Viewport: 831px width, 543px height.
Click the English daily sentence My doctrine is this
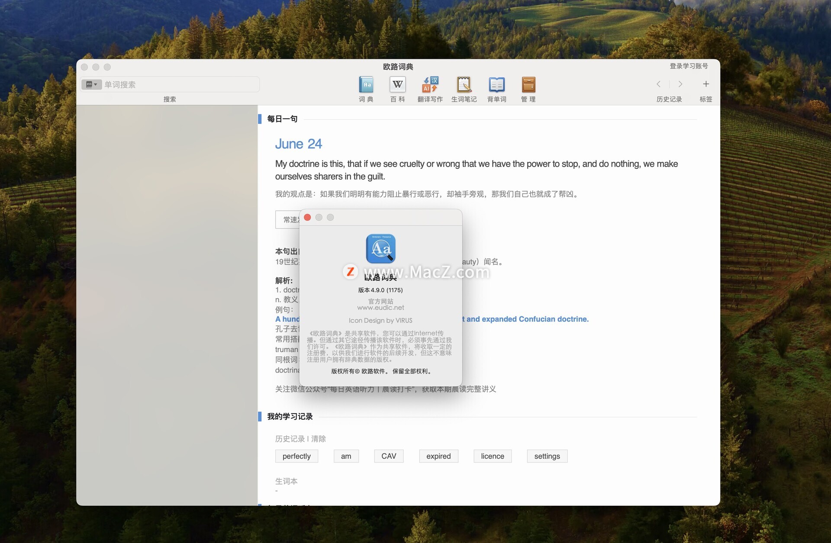[x=477, y=170]
